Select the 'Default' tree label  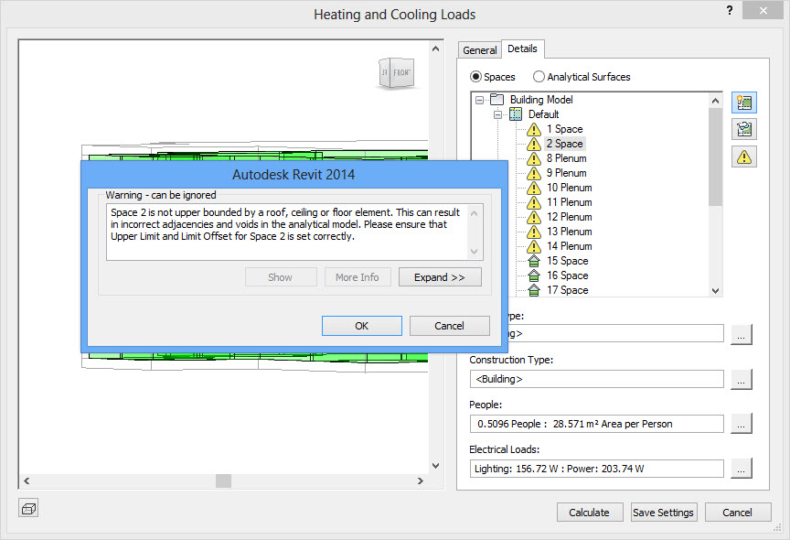[543, 114]
